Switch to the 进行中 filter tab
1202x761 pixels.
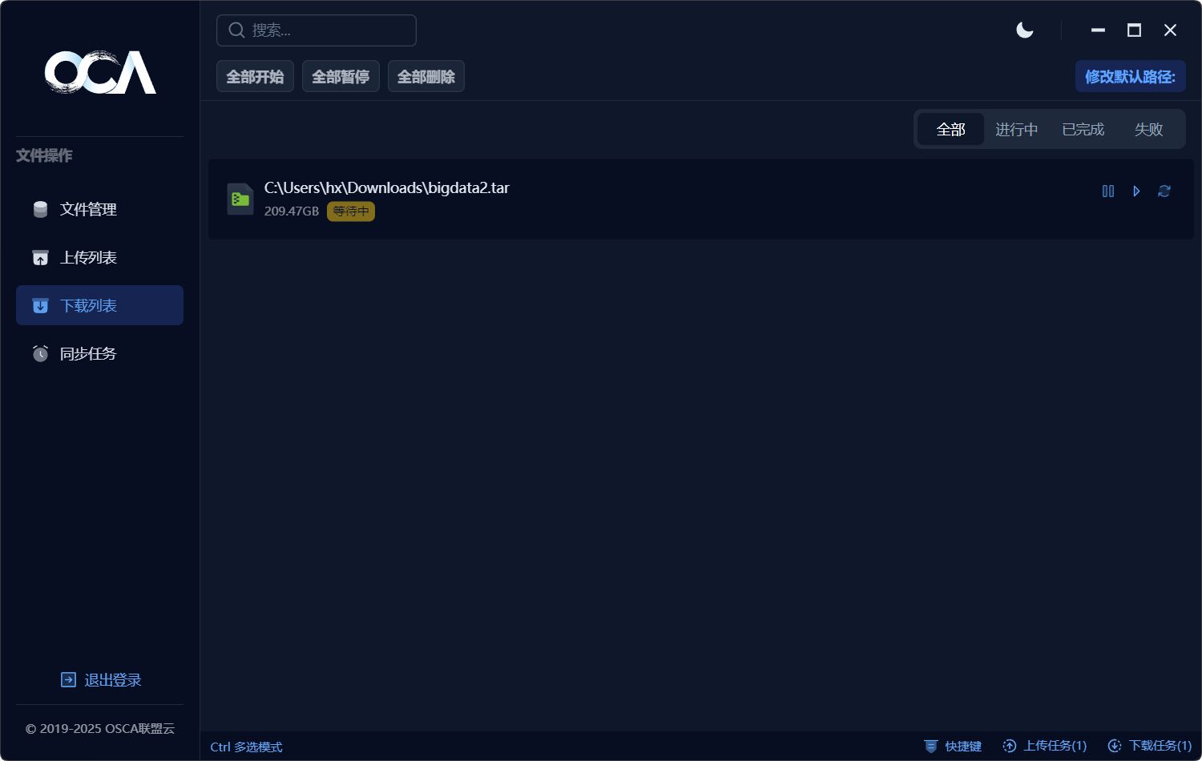coord(1016,130)
